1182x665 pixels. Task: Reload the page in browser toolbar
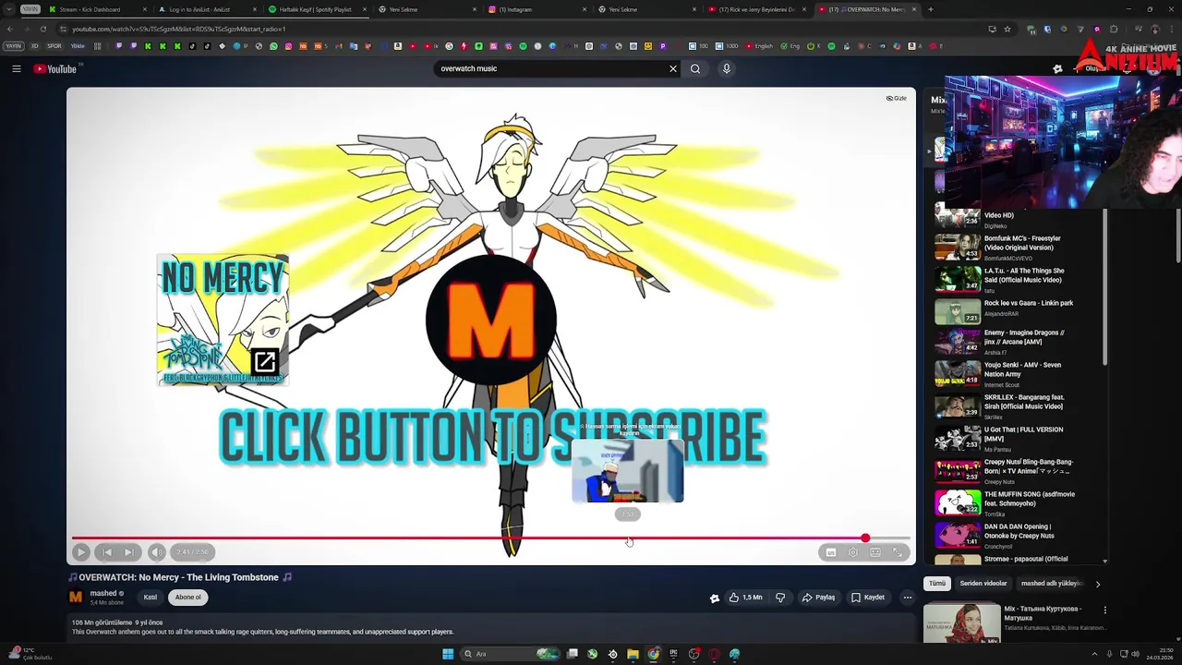pyautogui.click(x=42, y=29)
